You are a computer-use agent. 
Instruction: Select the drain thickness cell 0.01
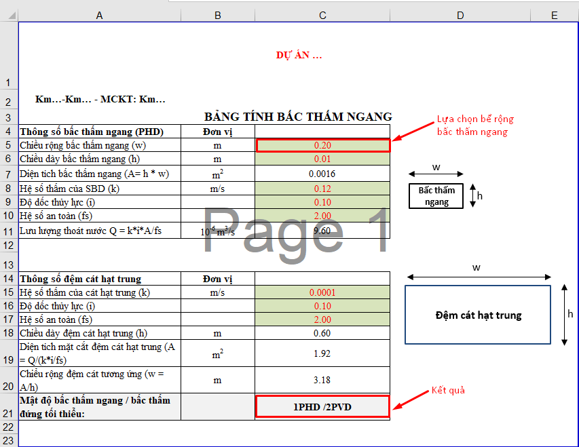322,159
